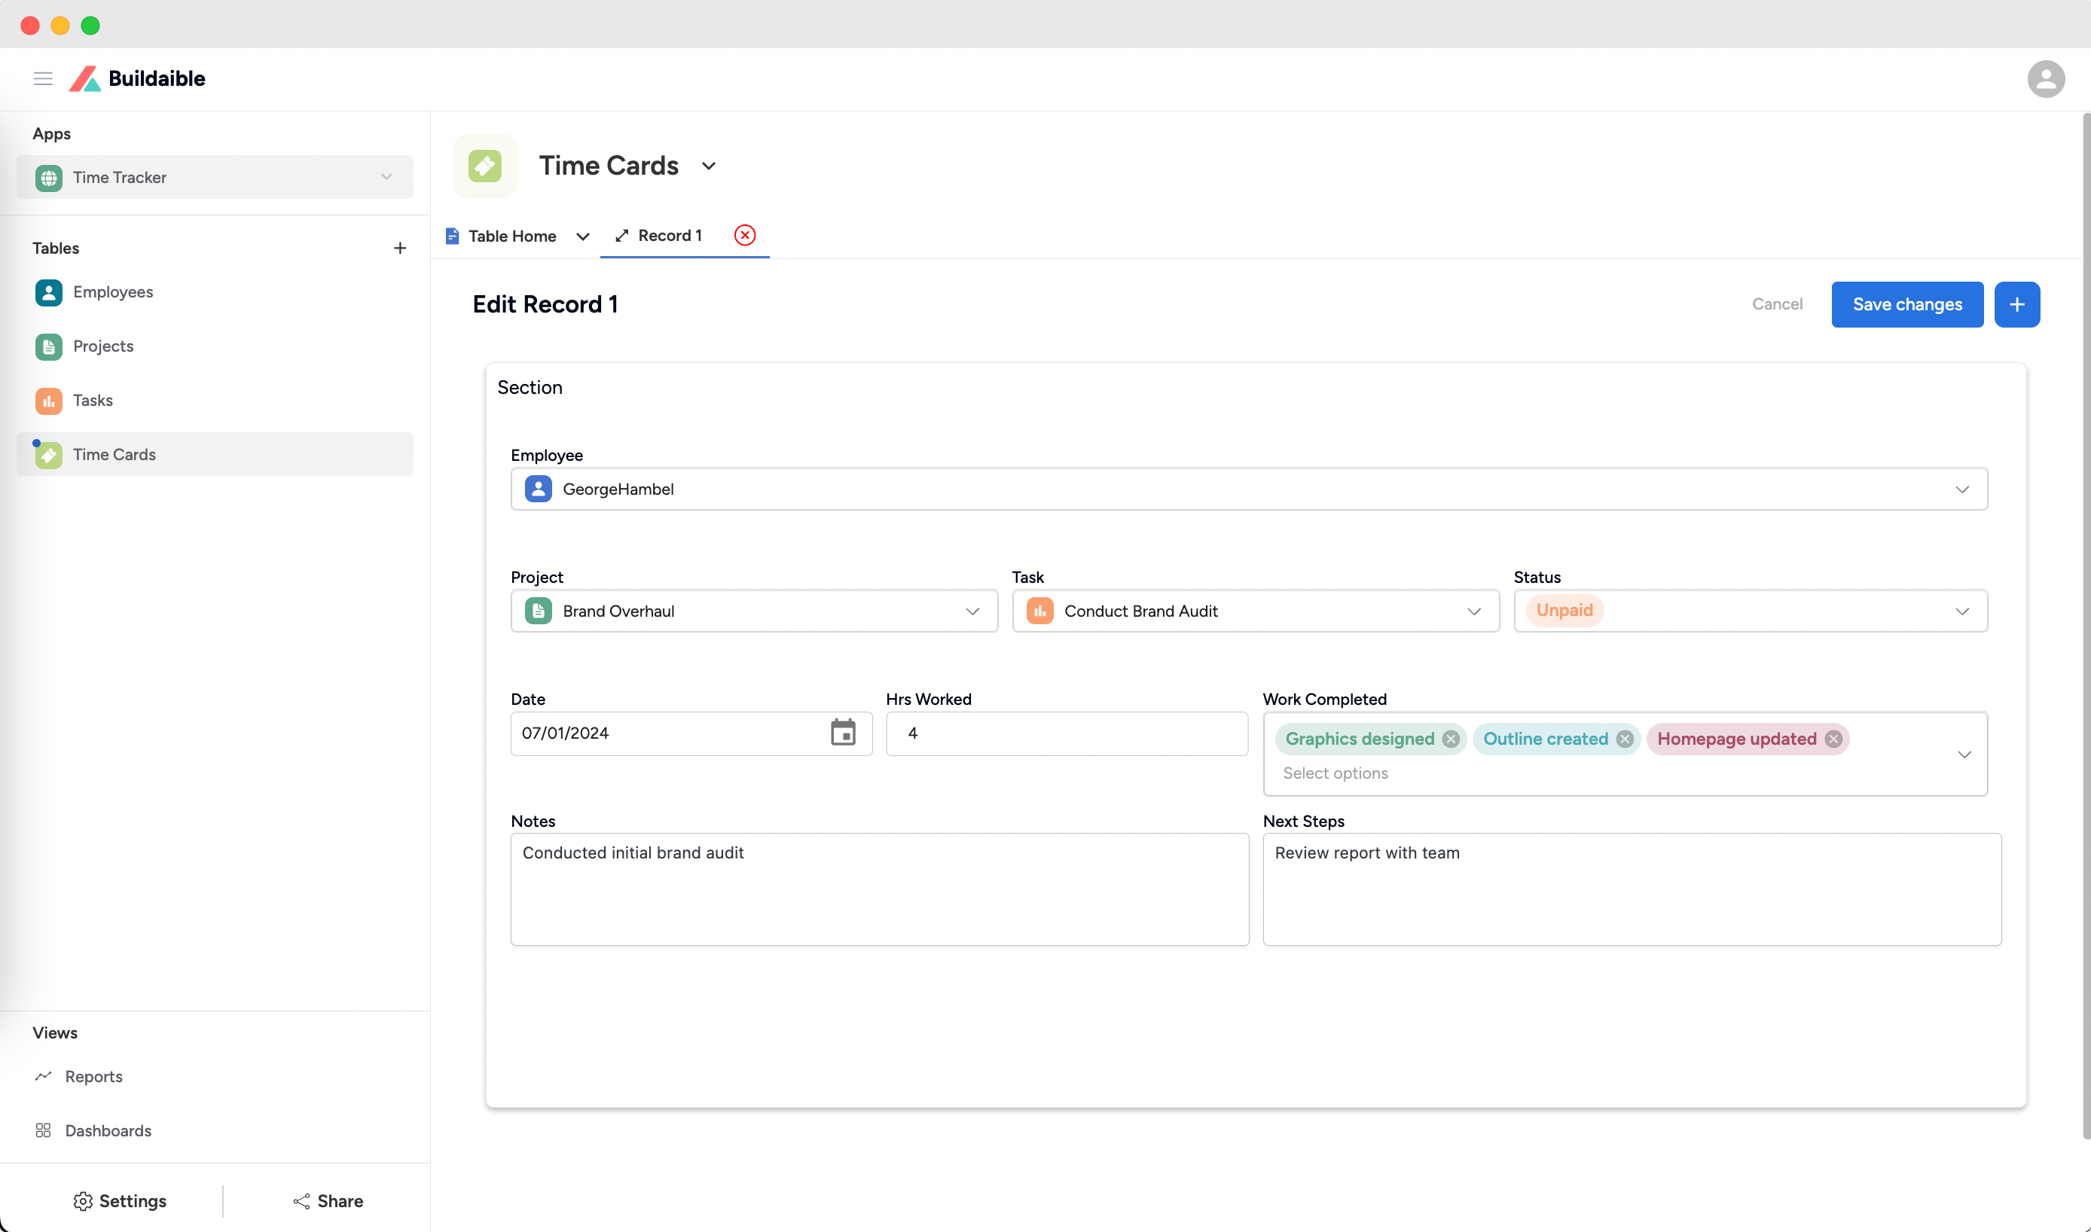The width and height of the screenshot is (2091, 1232).
Task: Select Time Cards in the sidebar
Action: [215, 454]
